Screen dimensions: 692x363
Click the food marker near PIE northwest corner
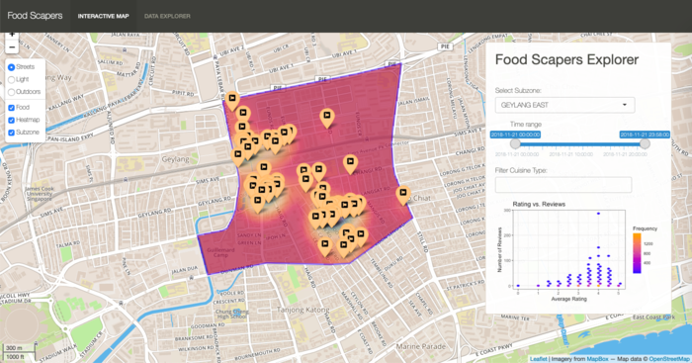coord(232,100)
